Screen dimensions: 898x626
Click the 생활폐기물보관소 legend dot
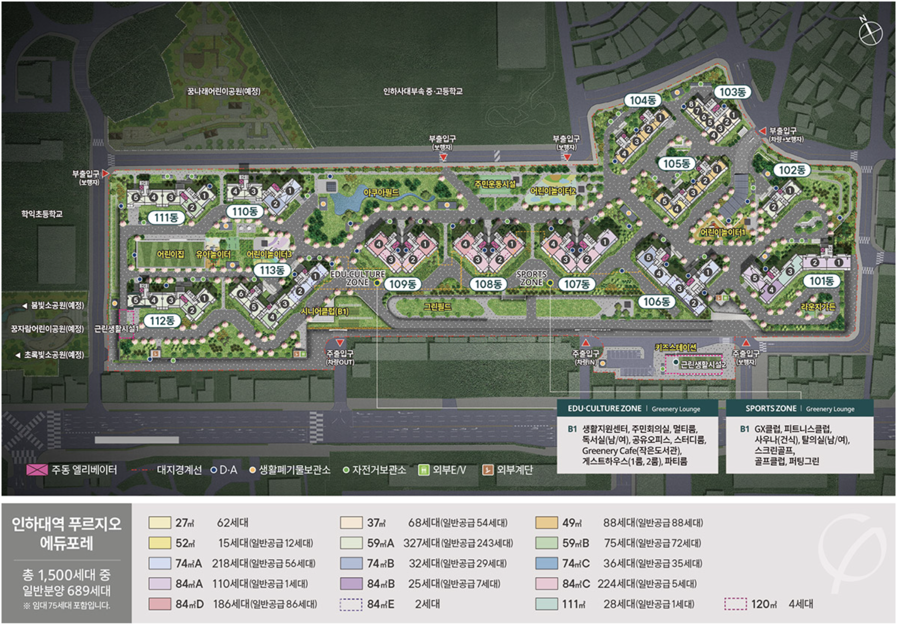click(252, 470)
